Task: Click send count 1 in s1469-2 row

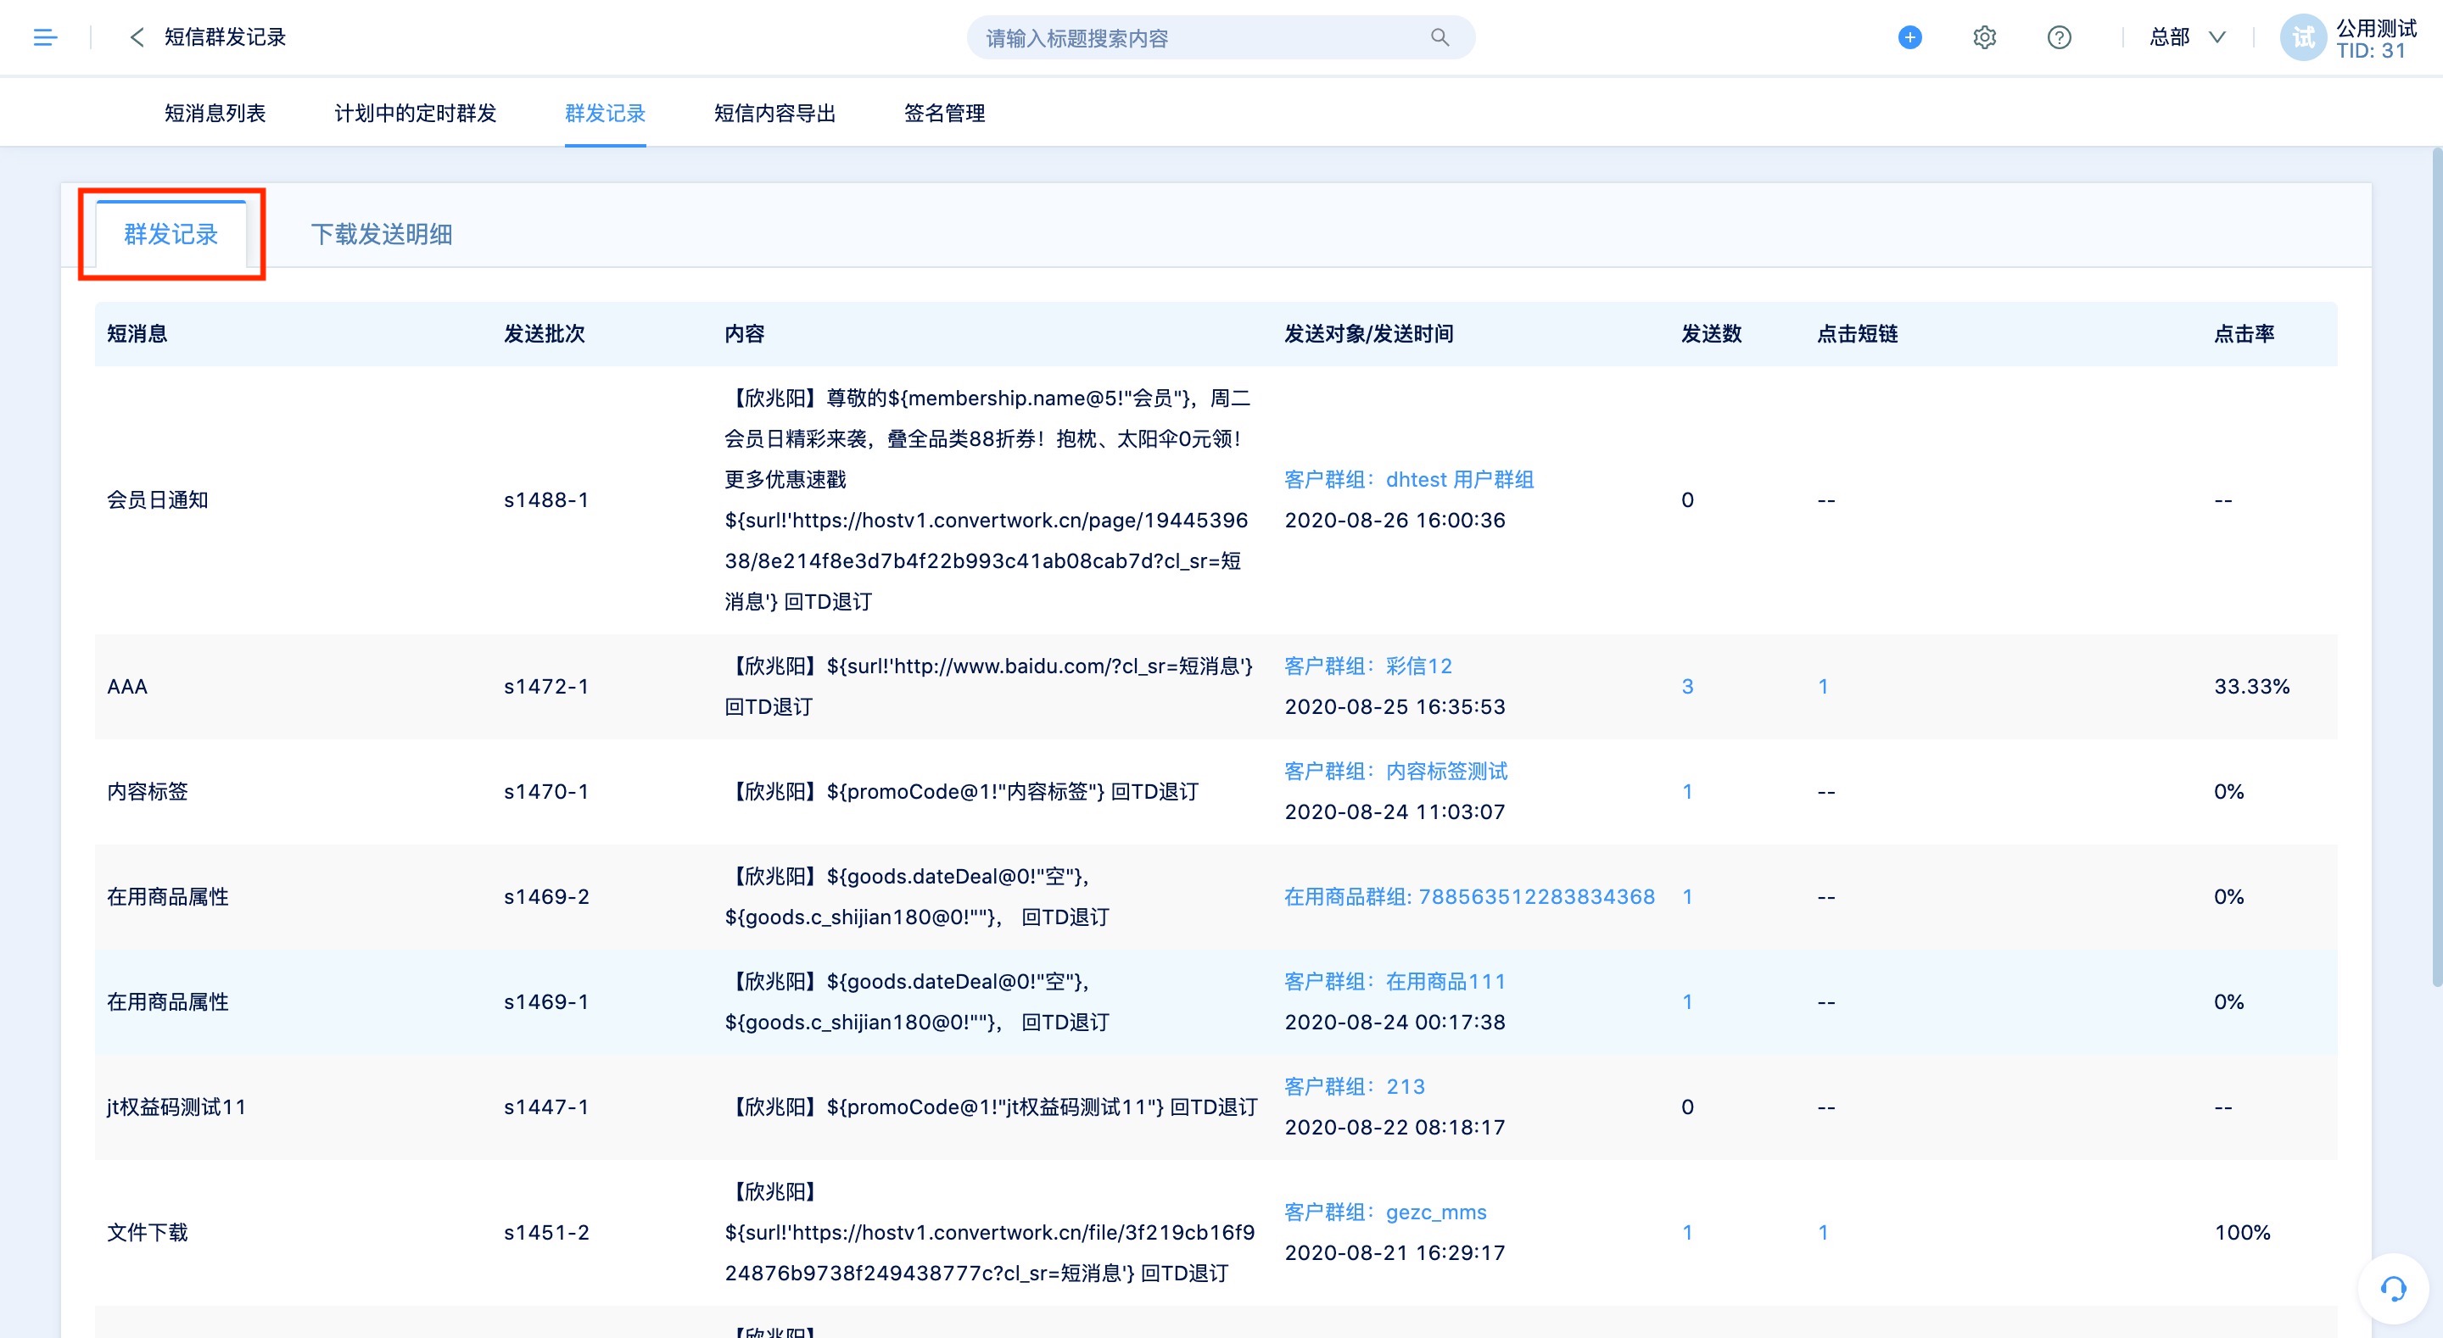Action: (x=1687, y=897)
